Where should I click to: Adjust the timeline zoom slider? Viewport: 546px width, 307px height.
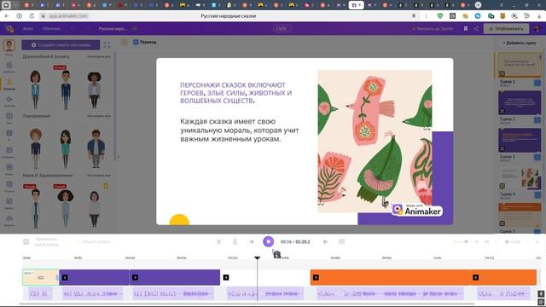[466, 241]
